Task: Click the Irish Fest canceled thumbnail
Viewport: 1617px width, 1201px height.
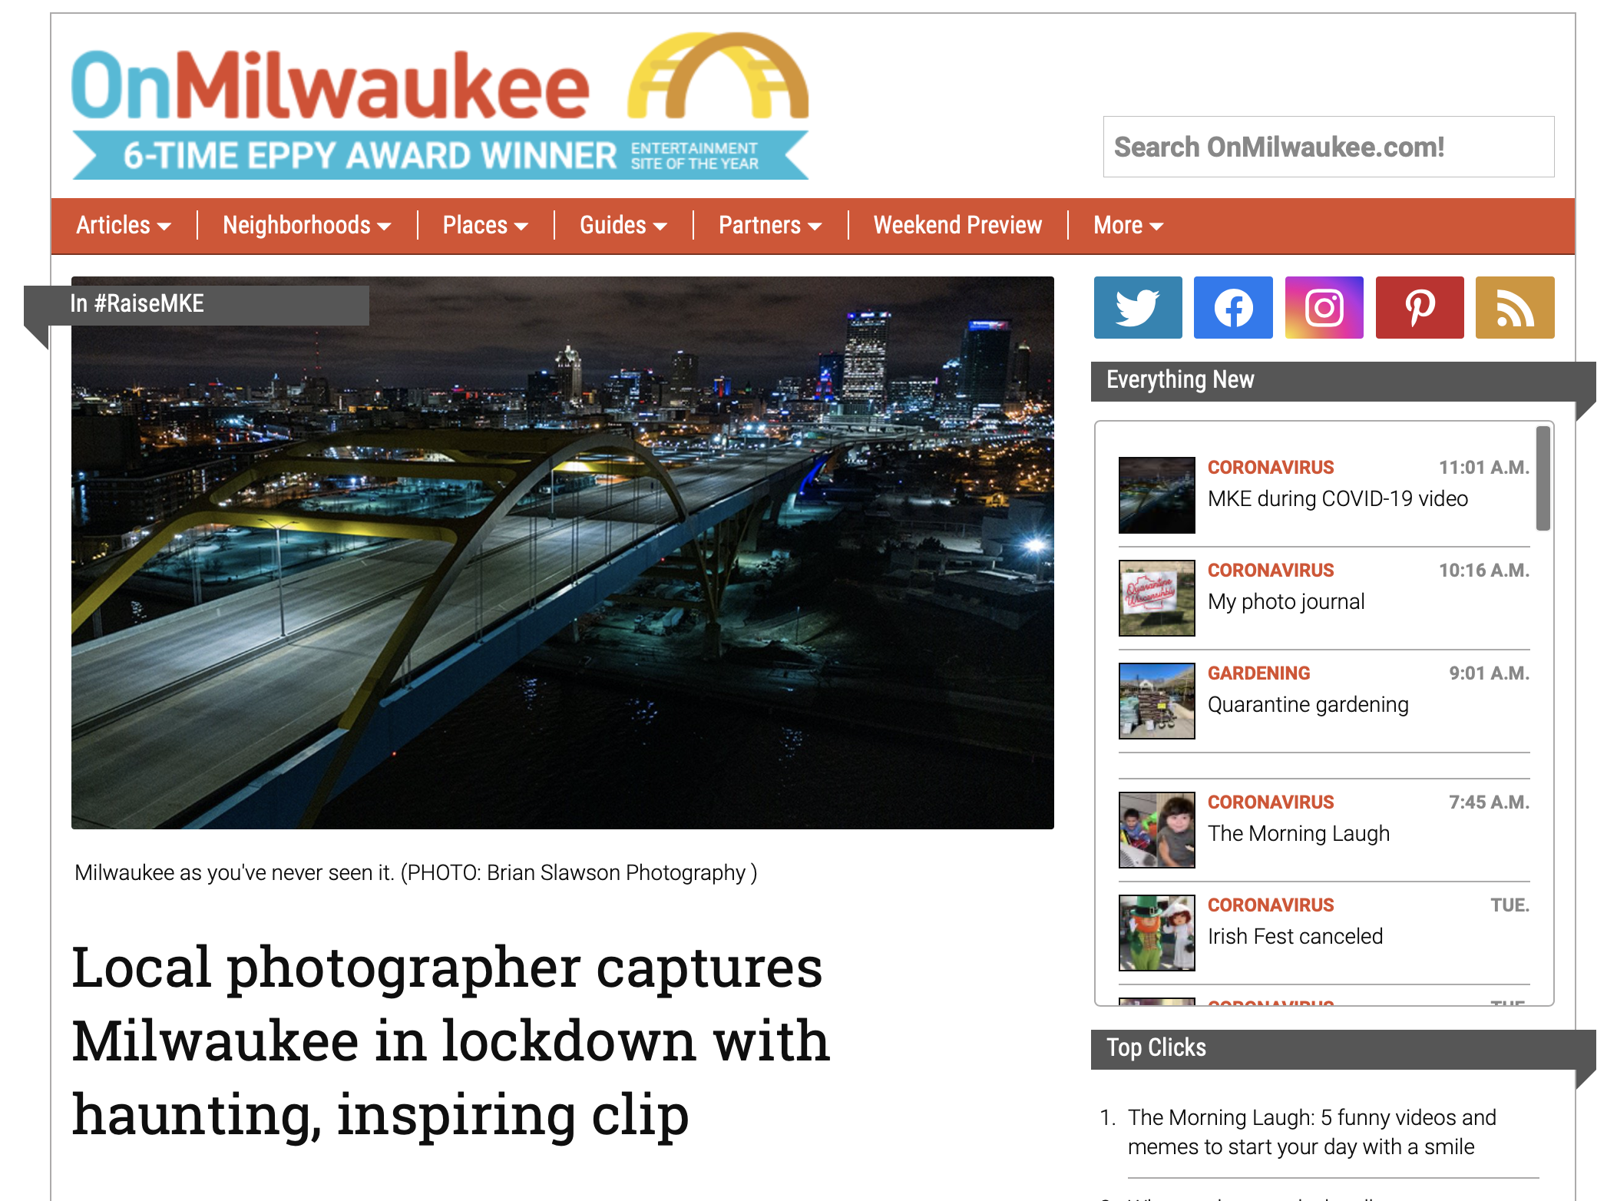Action: click(x=1156, y=932)
